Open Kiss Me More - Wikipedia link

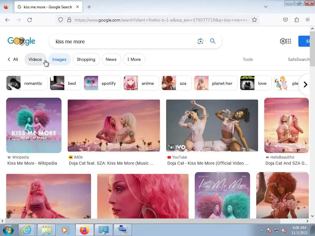pos(32,163)
